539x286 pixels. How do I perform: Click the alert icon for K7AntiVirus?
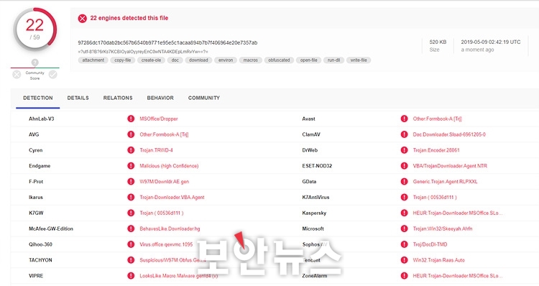click(404, 198)
